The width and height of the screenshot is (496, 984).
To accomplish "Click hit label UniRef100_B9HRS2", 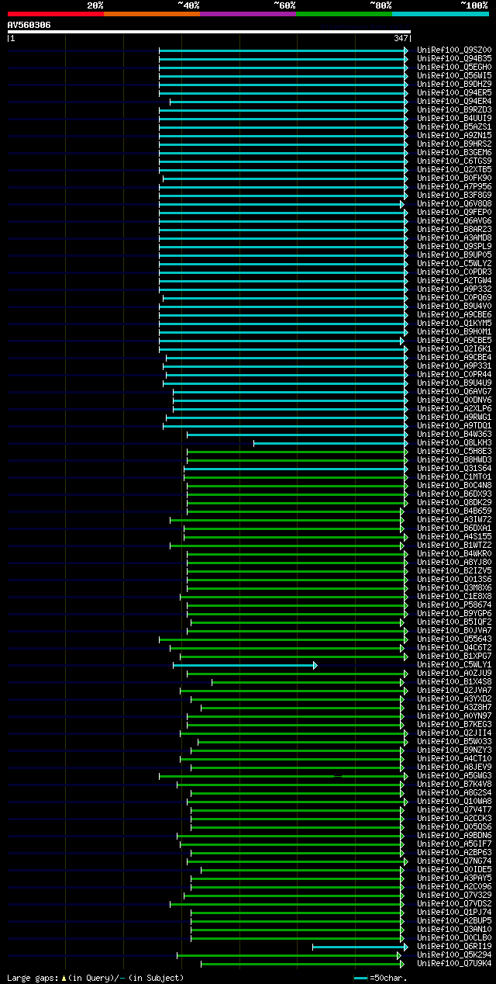I will 454,144.
